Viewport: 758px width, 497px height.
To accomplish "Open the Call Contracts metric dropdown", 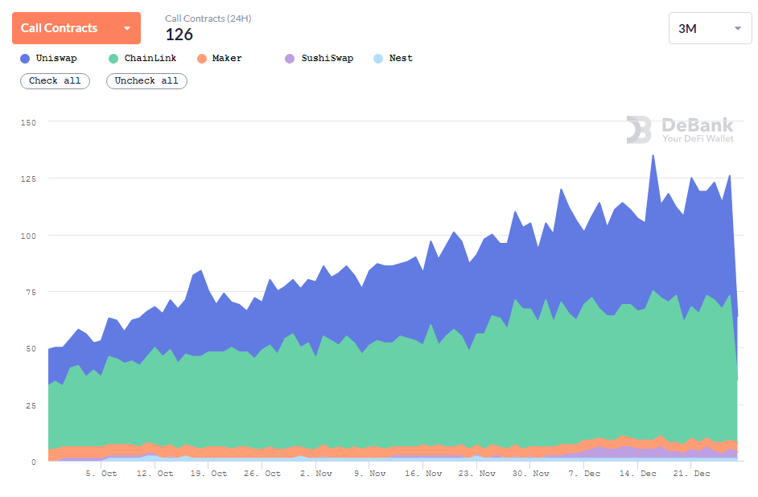I will point(76,28).
